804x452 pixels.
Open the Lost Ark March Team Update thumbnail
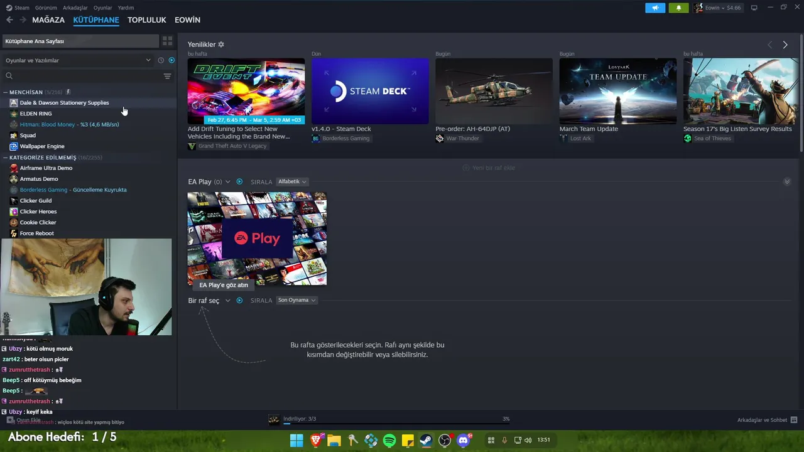(x=618, y=91)
